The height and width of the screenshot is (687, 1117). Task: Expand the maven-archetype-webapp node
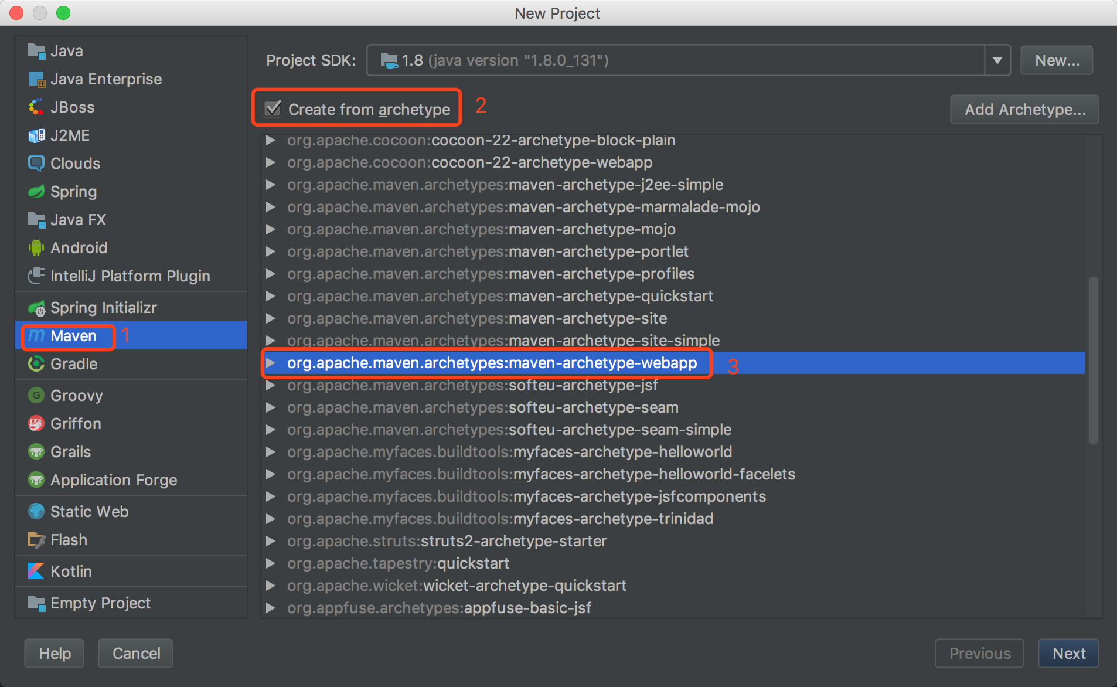coord(271,363)
